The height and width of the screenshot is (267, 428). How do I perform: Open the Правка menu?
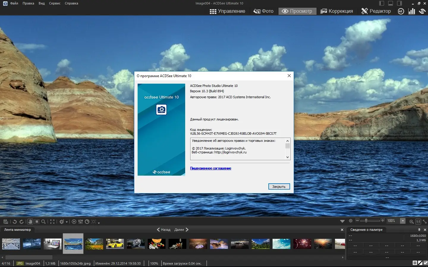pyautogui.click(x=28, y=3)
